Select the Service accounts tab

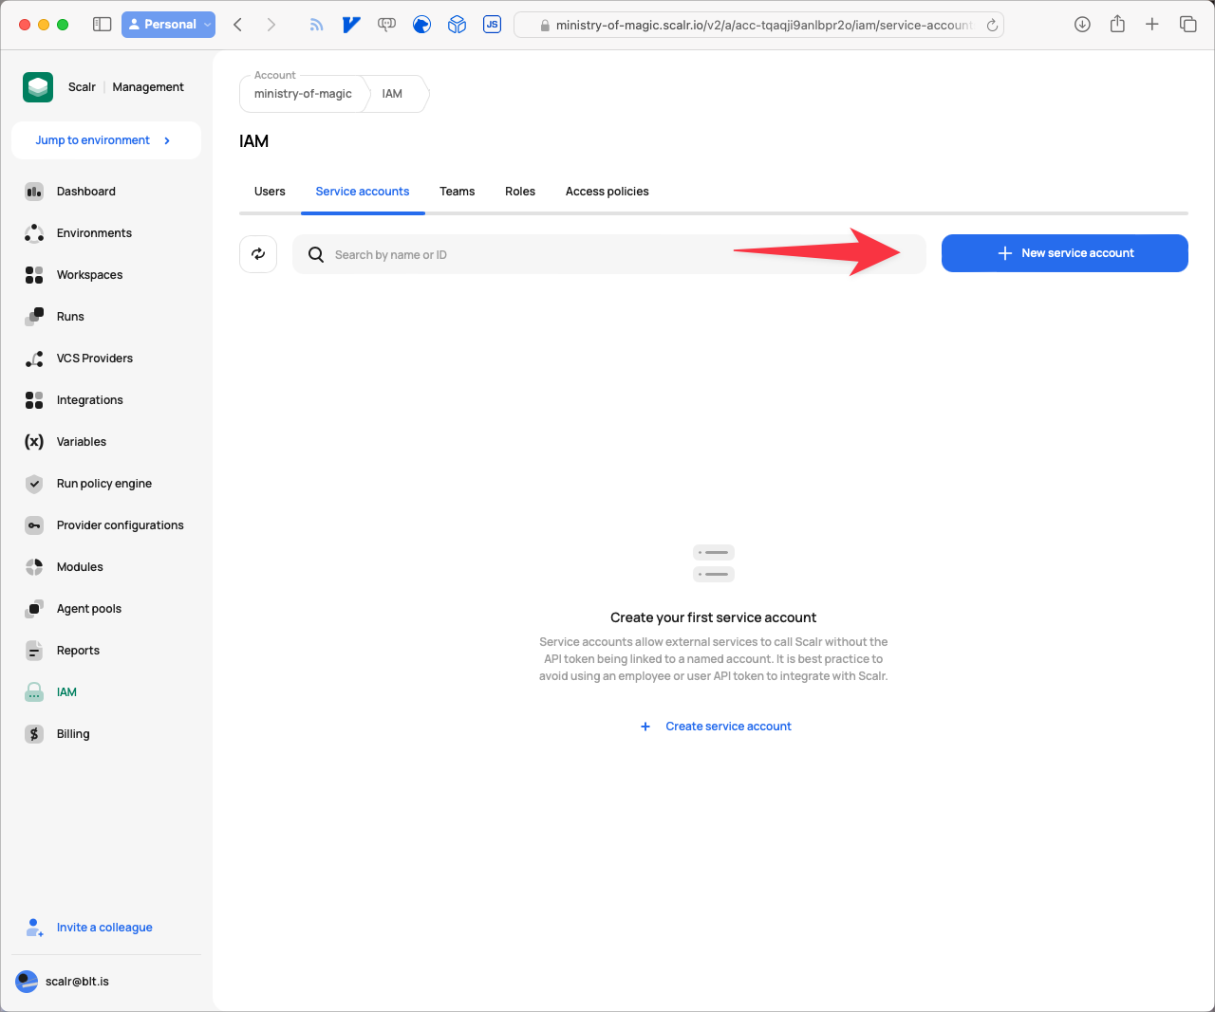[x=363, y=192]
